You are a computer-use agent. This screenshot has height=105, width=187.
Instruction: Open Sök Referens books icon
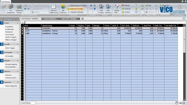point(63,7)
